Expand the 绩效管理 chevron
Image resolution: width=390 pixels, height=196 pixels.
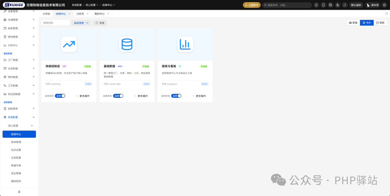pyautogui.click(x=34, y=37)
